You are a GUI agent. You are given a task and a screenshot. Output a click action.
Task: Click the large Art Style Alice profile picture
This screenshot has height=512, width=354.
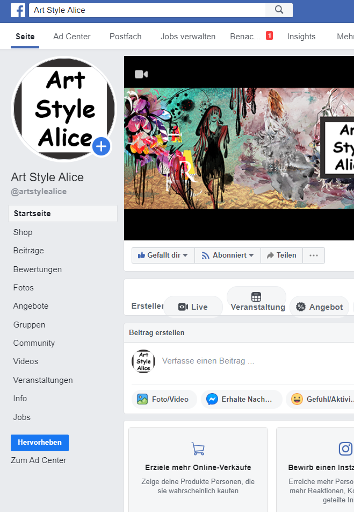pyautogui.click(x=63, y=109)
